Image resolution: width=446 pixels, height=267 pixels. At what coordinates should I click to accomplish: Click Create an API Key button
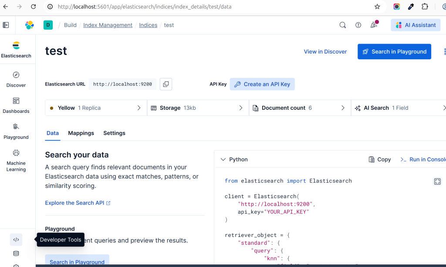point(262,84)
